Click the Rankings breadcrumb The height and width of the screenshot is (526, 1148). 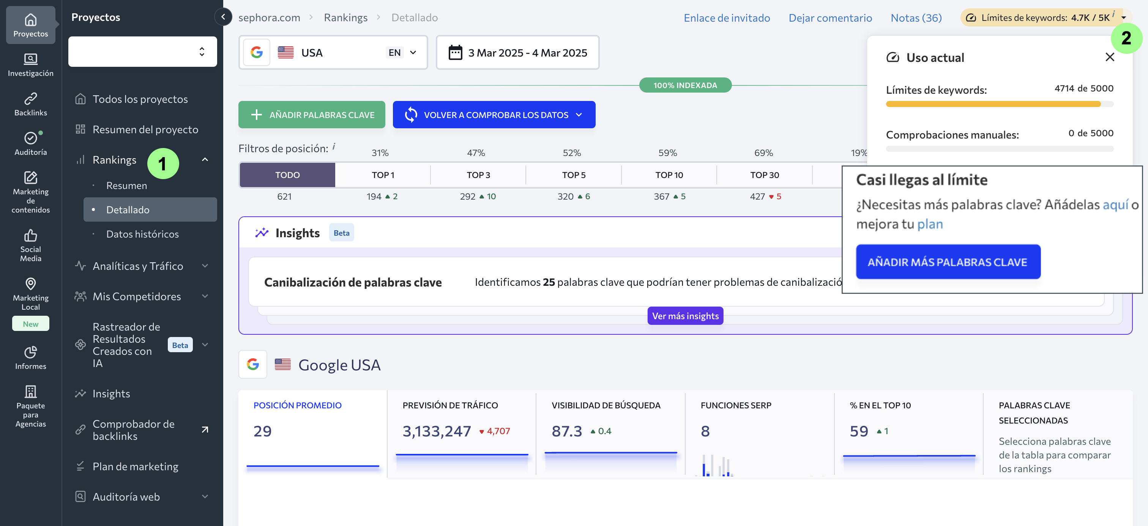345,17
